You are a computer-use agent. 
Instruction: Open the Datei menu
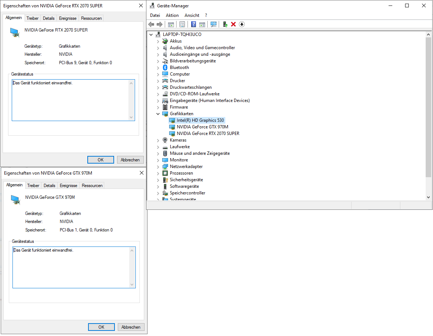(x=155, y=15)
